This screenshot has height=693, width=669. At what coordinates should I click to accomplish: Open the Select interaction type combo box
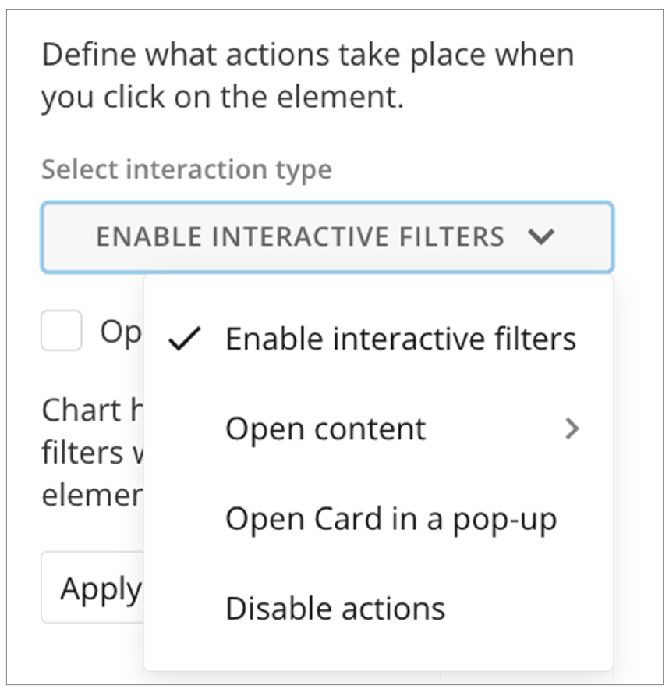[327, 237]
